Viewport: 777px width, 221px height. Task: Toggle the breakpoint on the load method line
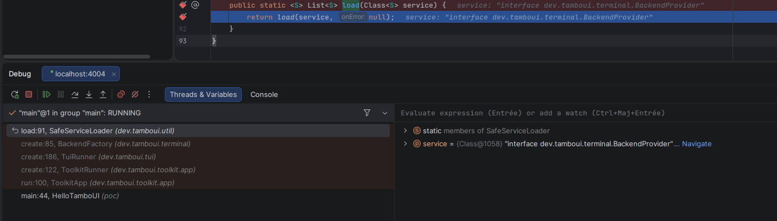pyautogui.click(x=183, y=5)
